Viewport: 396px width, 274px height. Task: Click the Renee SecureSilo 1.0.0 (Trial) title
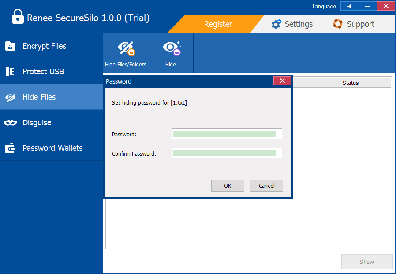coord(88,18)
